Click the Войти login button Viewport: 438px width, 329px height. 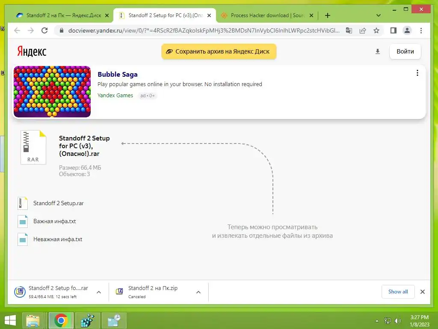405,51
